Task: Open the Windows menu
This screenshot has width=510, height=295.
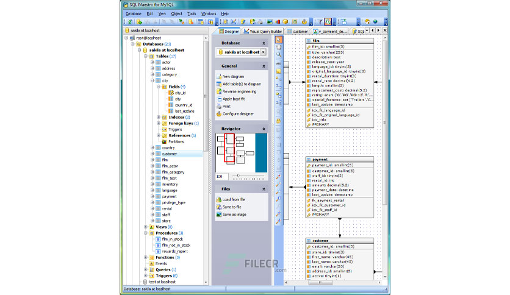Action: 209,13
